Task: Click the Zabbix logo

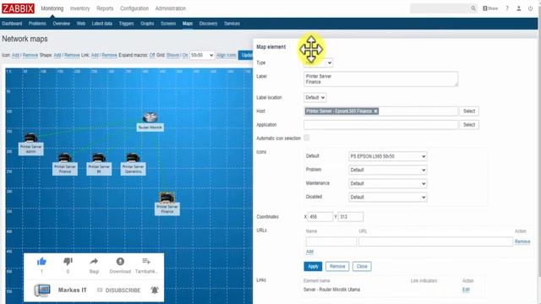Action: pyautogui.click(x=19, y=8)
